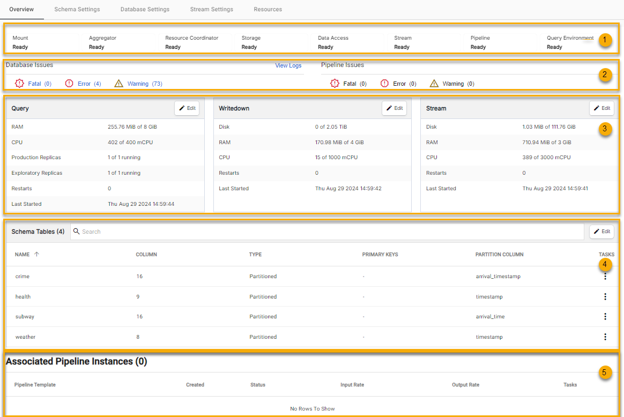Screen dimensions: 624x417
Task: Click the Error icon under Database Issues
Action: point(69,83)
